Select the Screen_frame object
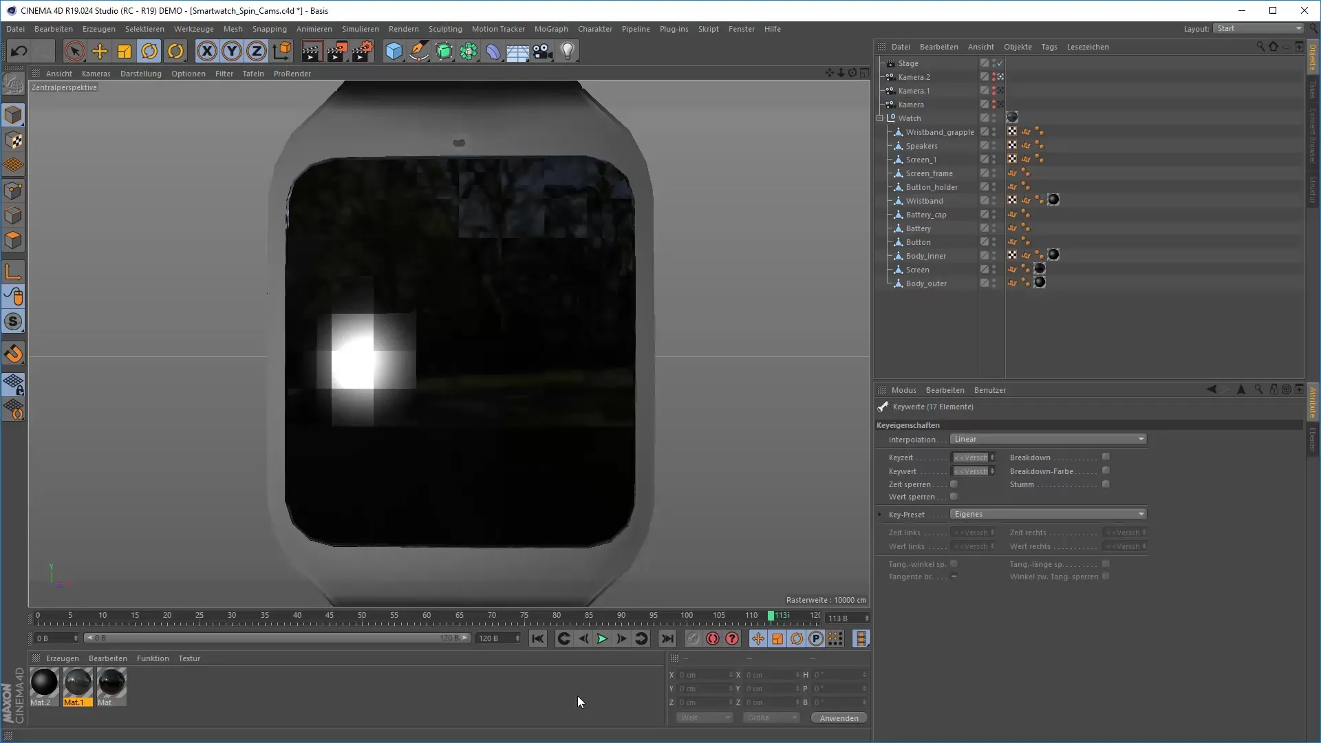The image size is (1321, 743). pos(929,173)
